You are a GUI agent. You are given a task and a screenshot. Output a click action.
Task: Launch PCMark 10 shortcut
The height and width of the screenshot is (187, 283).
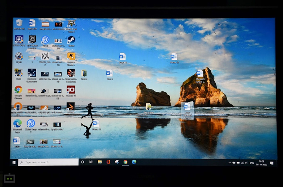click(x=71, y=91)
